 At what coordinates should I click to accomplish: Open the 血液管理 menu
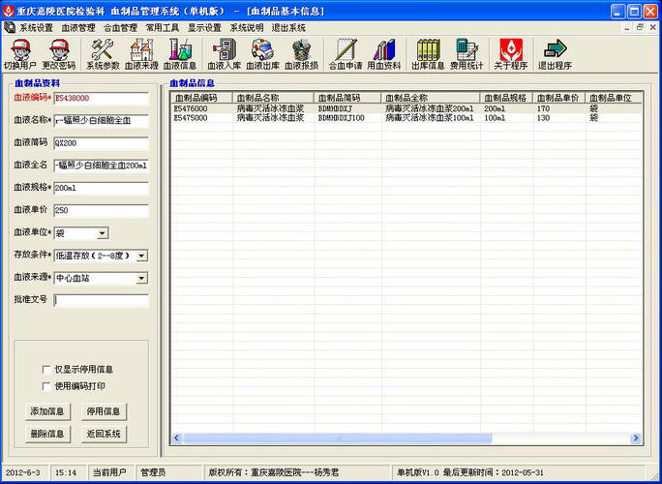(x=78, y=28)
